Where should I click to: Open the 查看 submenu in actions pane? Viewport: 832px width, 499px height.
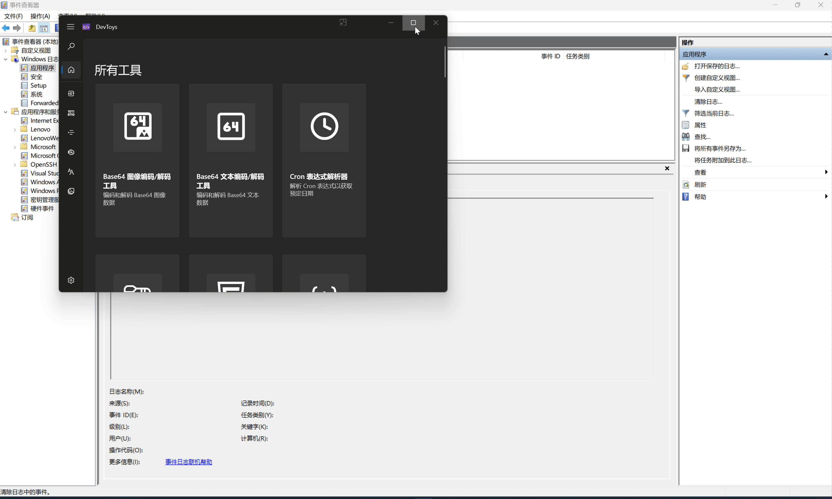click(755, 172)
